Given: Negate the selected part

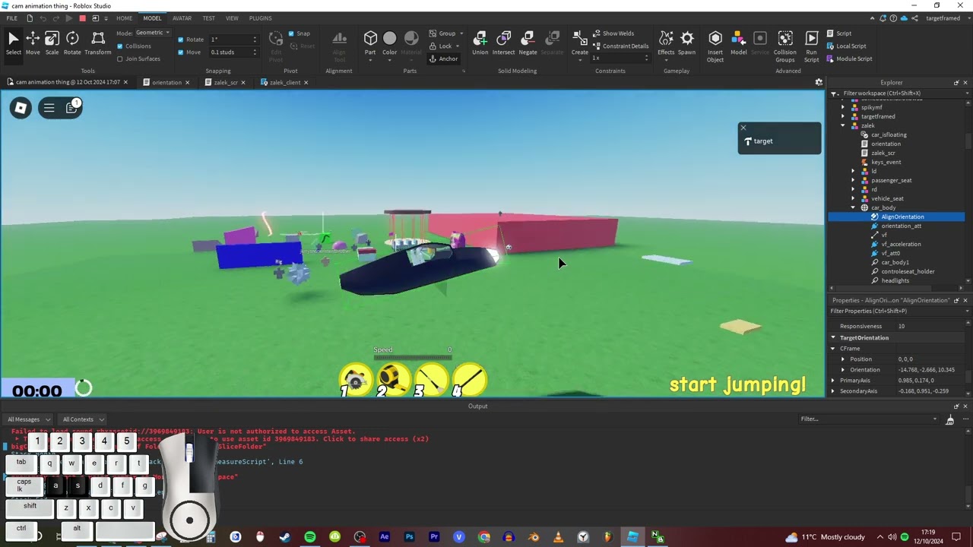Looking at the screenshot, I should (x=528, y=43).
